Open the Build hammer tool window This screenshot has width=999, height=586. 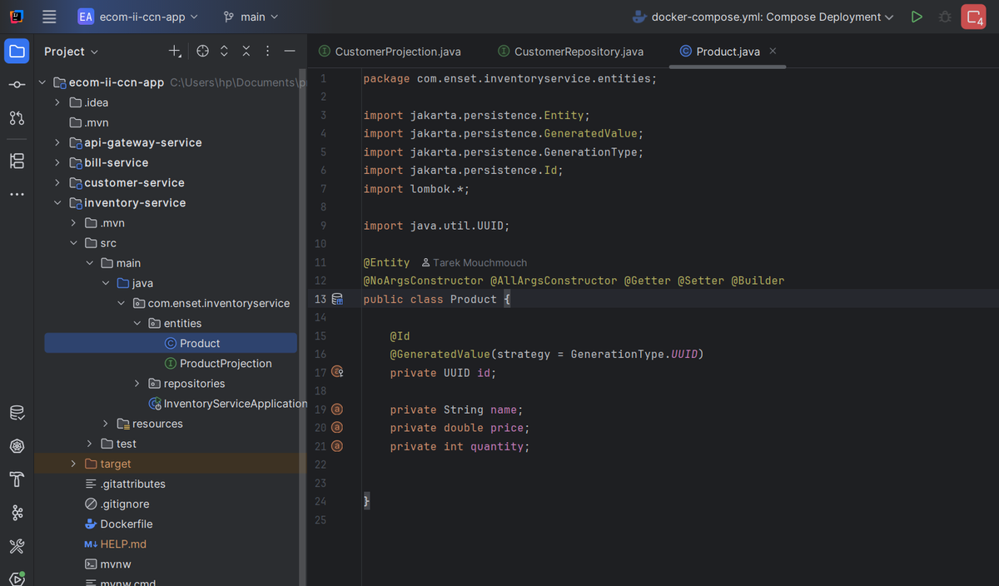[x=17, y=479]
